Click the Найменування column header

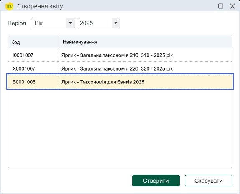tap(145, 42)
